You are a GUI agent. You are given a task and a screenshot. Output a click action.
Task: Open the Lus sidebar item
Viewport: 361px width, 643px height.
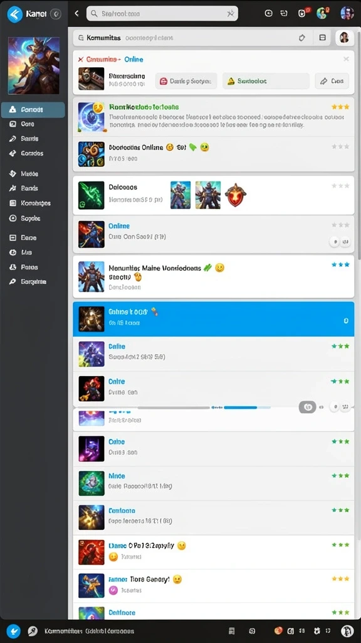coord(26,252)
